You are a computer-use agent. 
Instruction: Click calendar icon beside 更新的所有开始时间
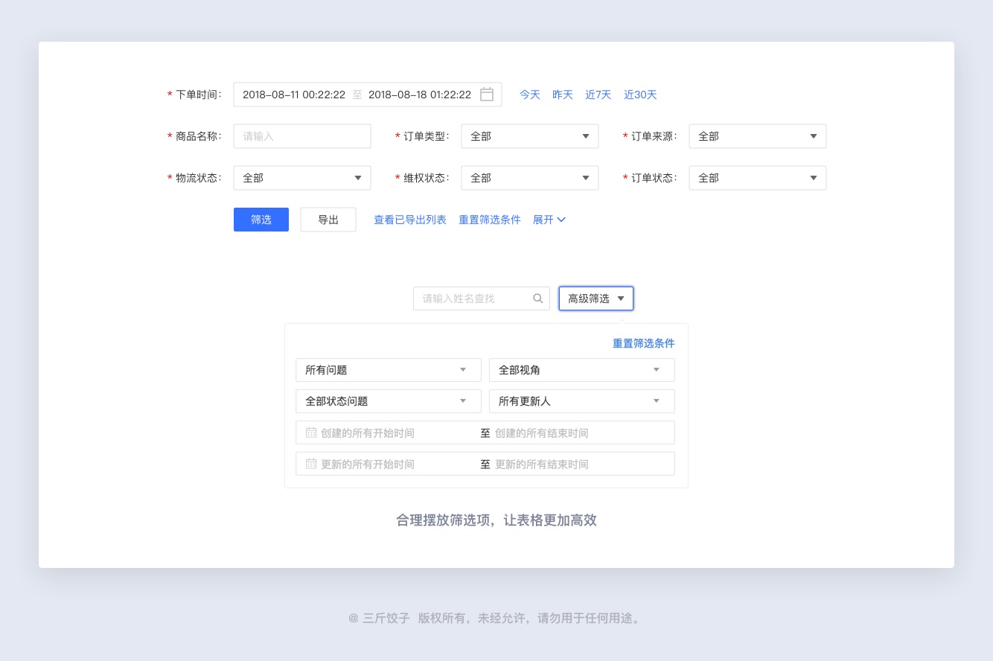pos(311,464)
